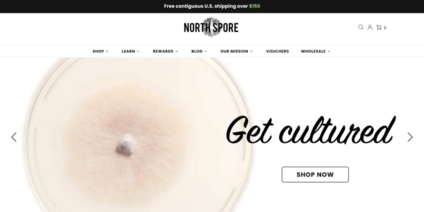Click the user account icon
This screenshot has width=424, height=212.
[x=370, y=27]
